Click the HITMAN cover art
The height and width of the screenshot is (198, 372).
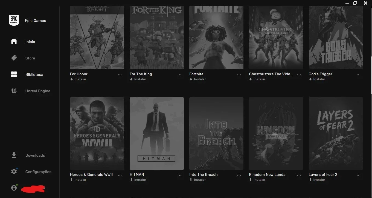157,133
